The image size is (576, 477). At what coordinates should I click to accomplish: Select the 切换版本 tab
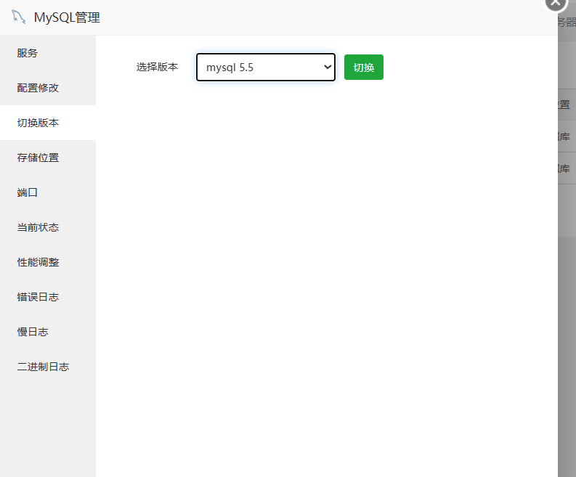pyautogui.click(x=48, y=123)
